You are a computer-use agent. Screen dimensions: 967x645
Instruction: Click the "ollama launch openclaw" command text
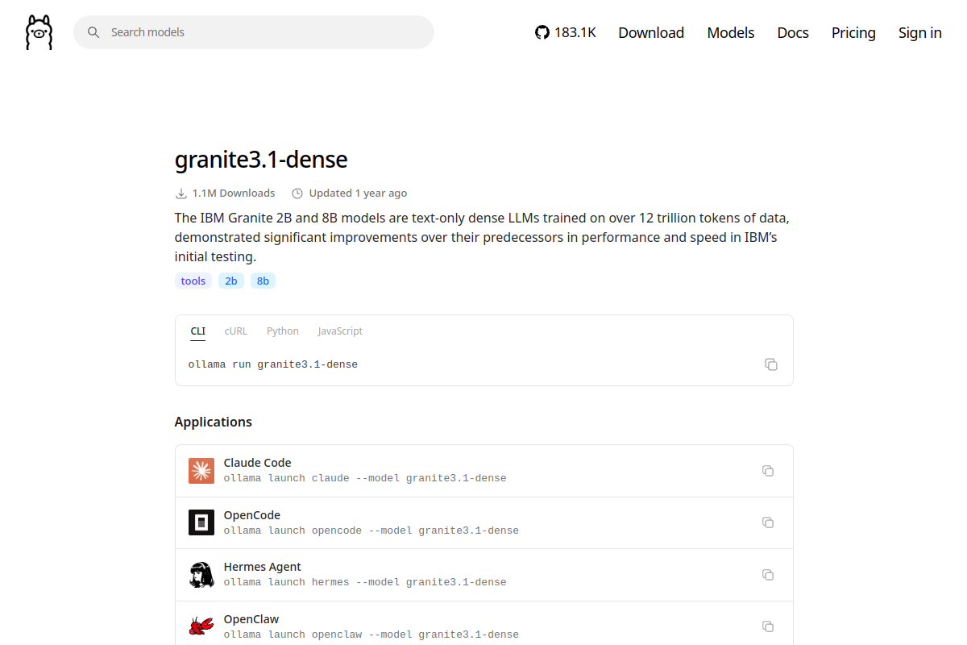coord(371,635)
